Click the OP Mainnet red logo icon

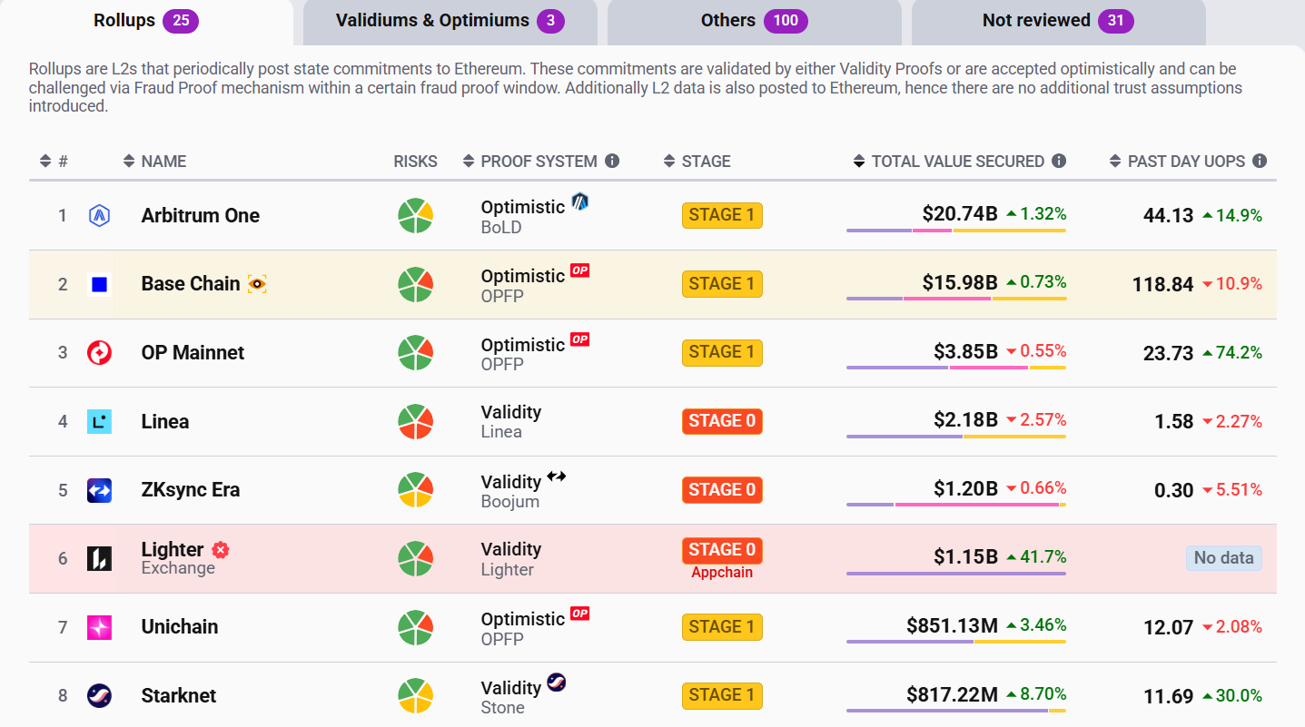(99, 353)
